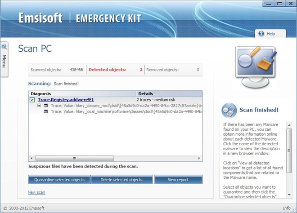297x213 pixels.
Task: Click the Scanned objects count 438466
Action: pyautogui.click(x=76, y=70)
